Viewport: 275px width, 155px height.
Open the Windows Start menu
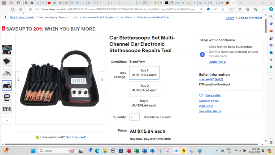(x=33, y=151)
